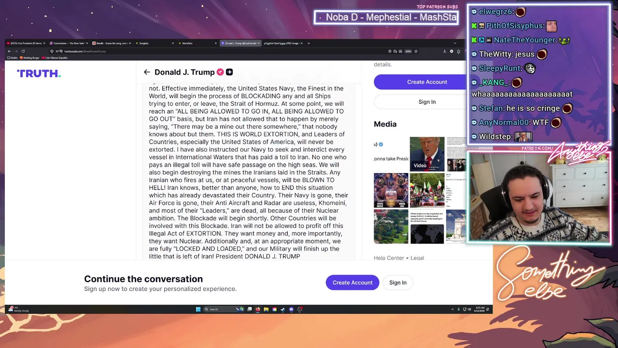Open the Windows Start menu
Image resolution: width=618 pixels, height=348 pixels.
tap(198, 309)
